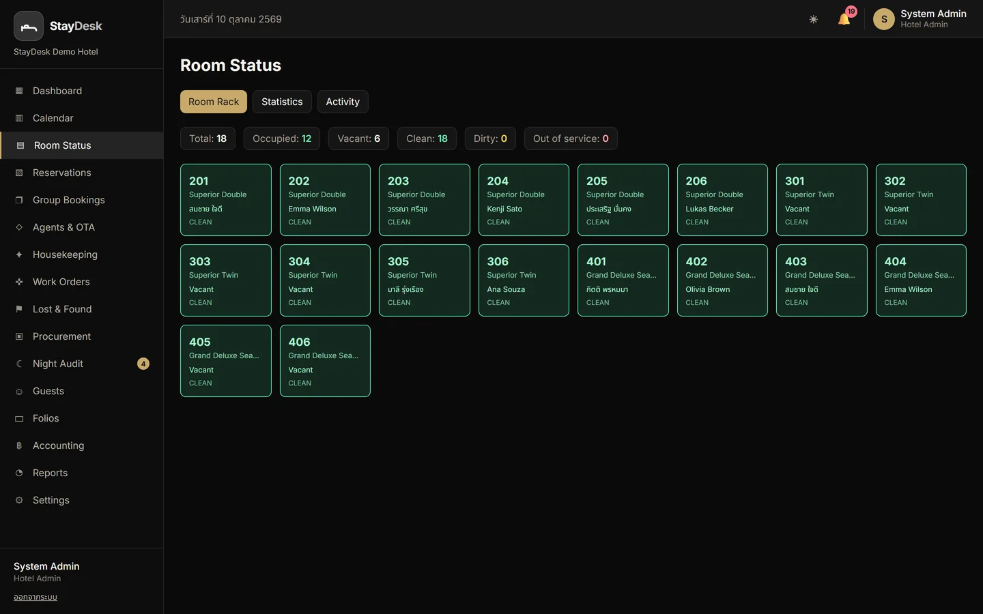This screenshot has height=614, width=983.
Task: Click the Out of service: 0 chip
Action: [571, 138]
